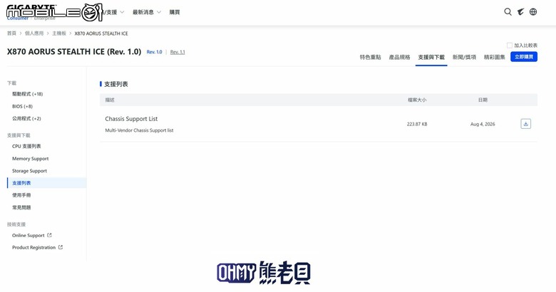Switch to Rev. 1.1 revision
Viewport: 556px width, 292px height.
(177, 52)
